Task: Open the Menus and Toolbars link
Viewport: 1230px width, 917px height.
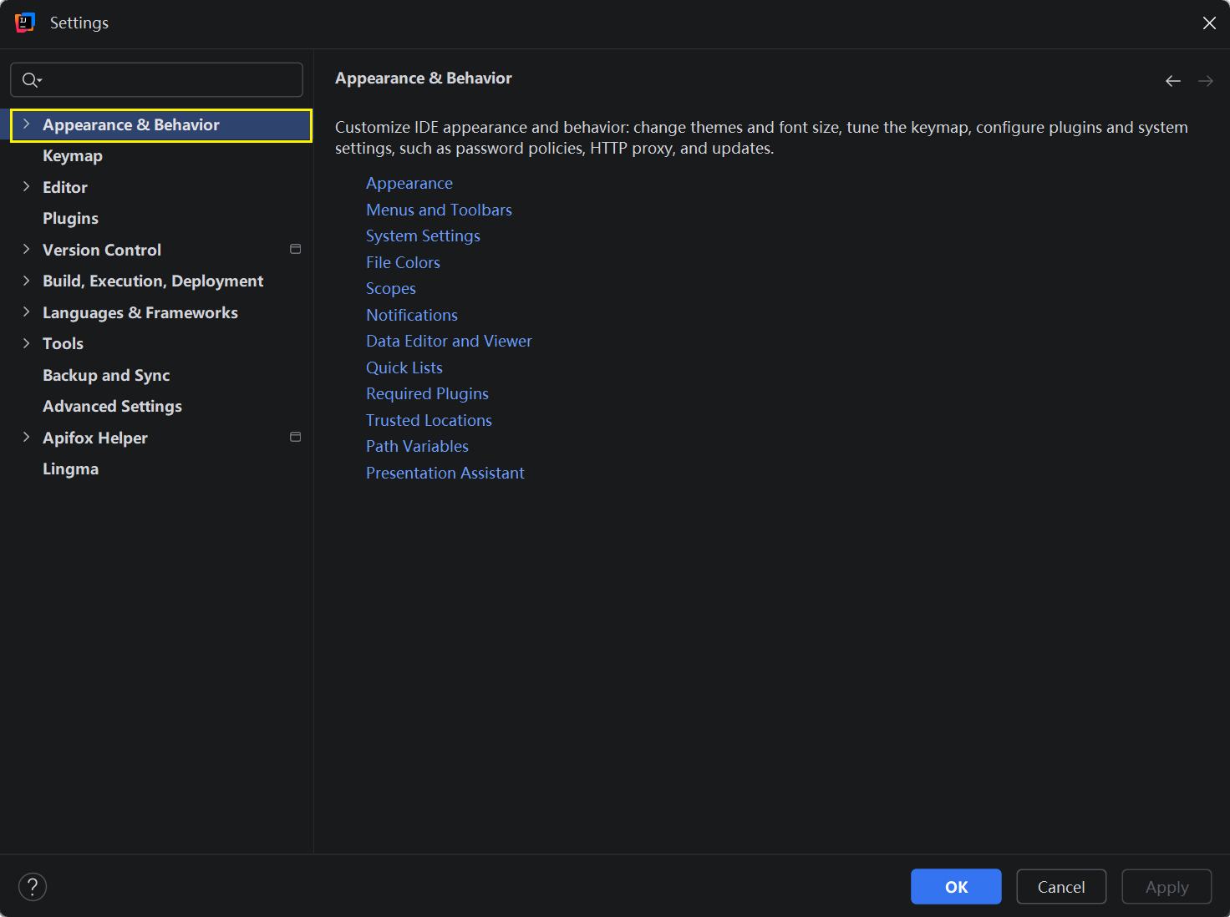Action: tap(439, 210)
